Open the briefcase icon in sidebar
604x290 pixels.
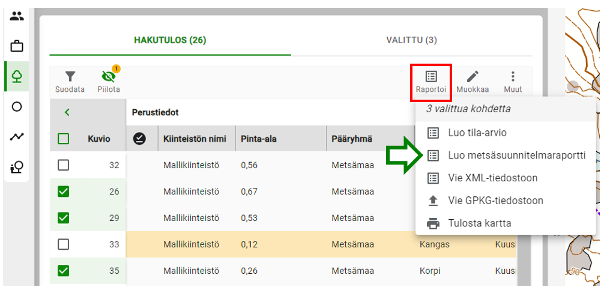pyautogui.click(x=17, y=47)
